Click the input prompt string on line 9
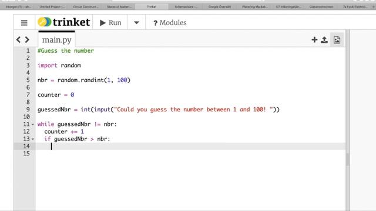The image size is (376, 211). [193, 110]
